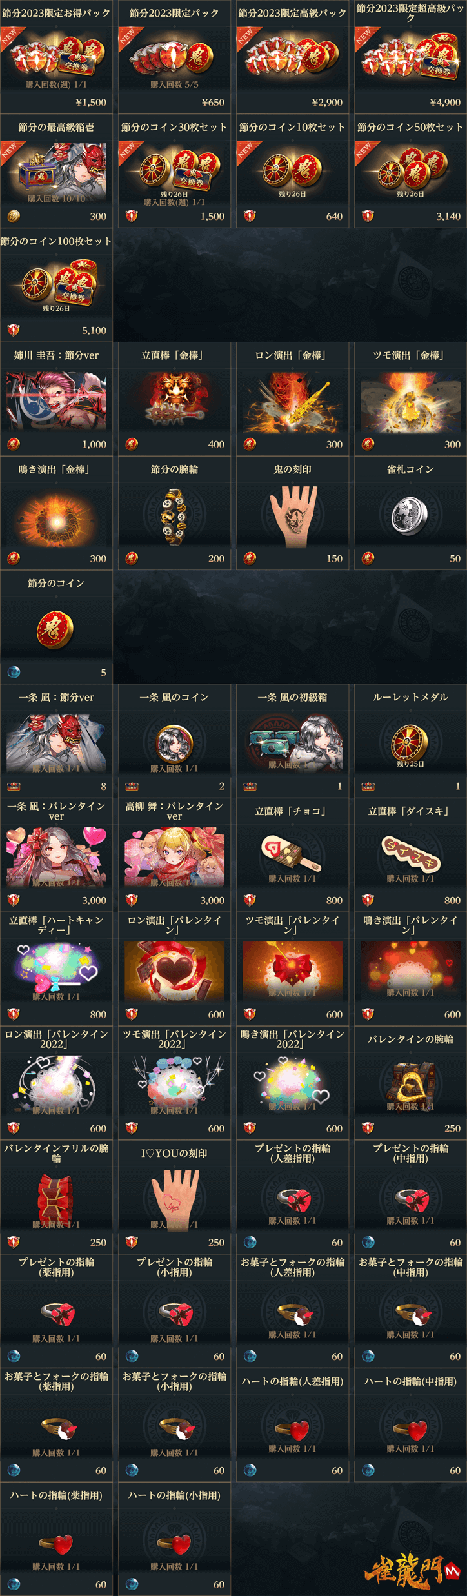Viewport: 467px width, 1596px height.
Task: Select the 節分2023限定お得パック item
Action: tap(56, 57)
